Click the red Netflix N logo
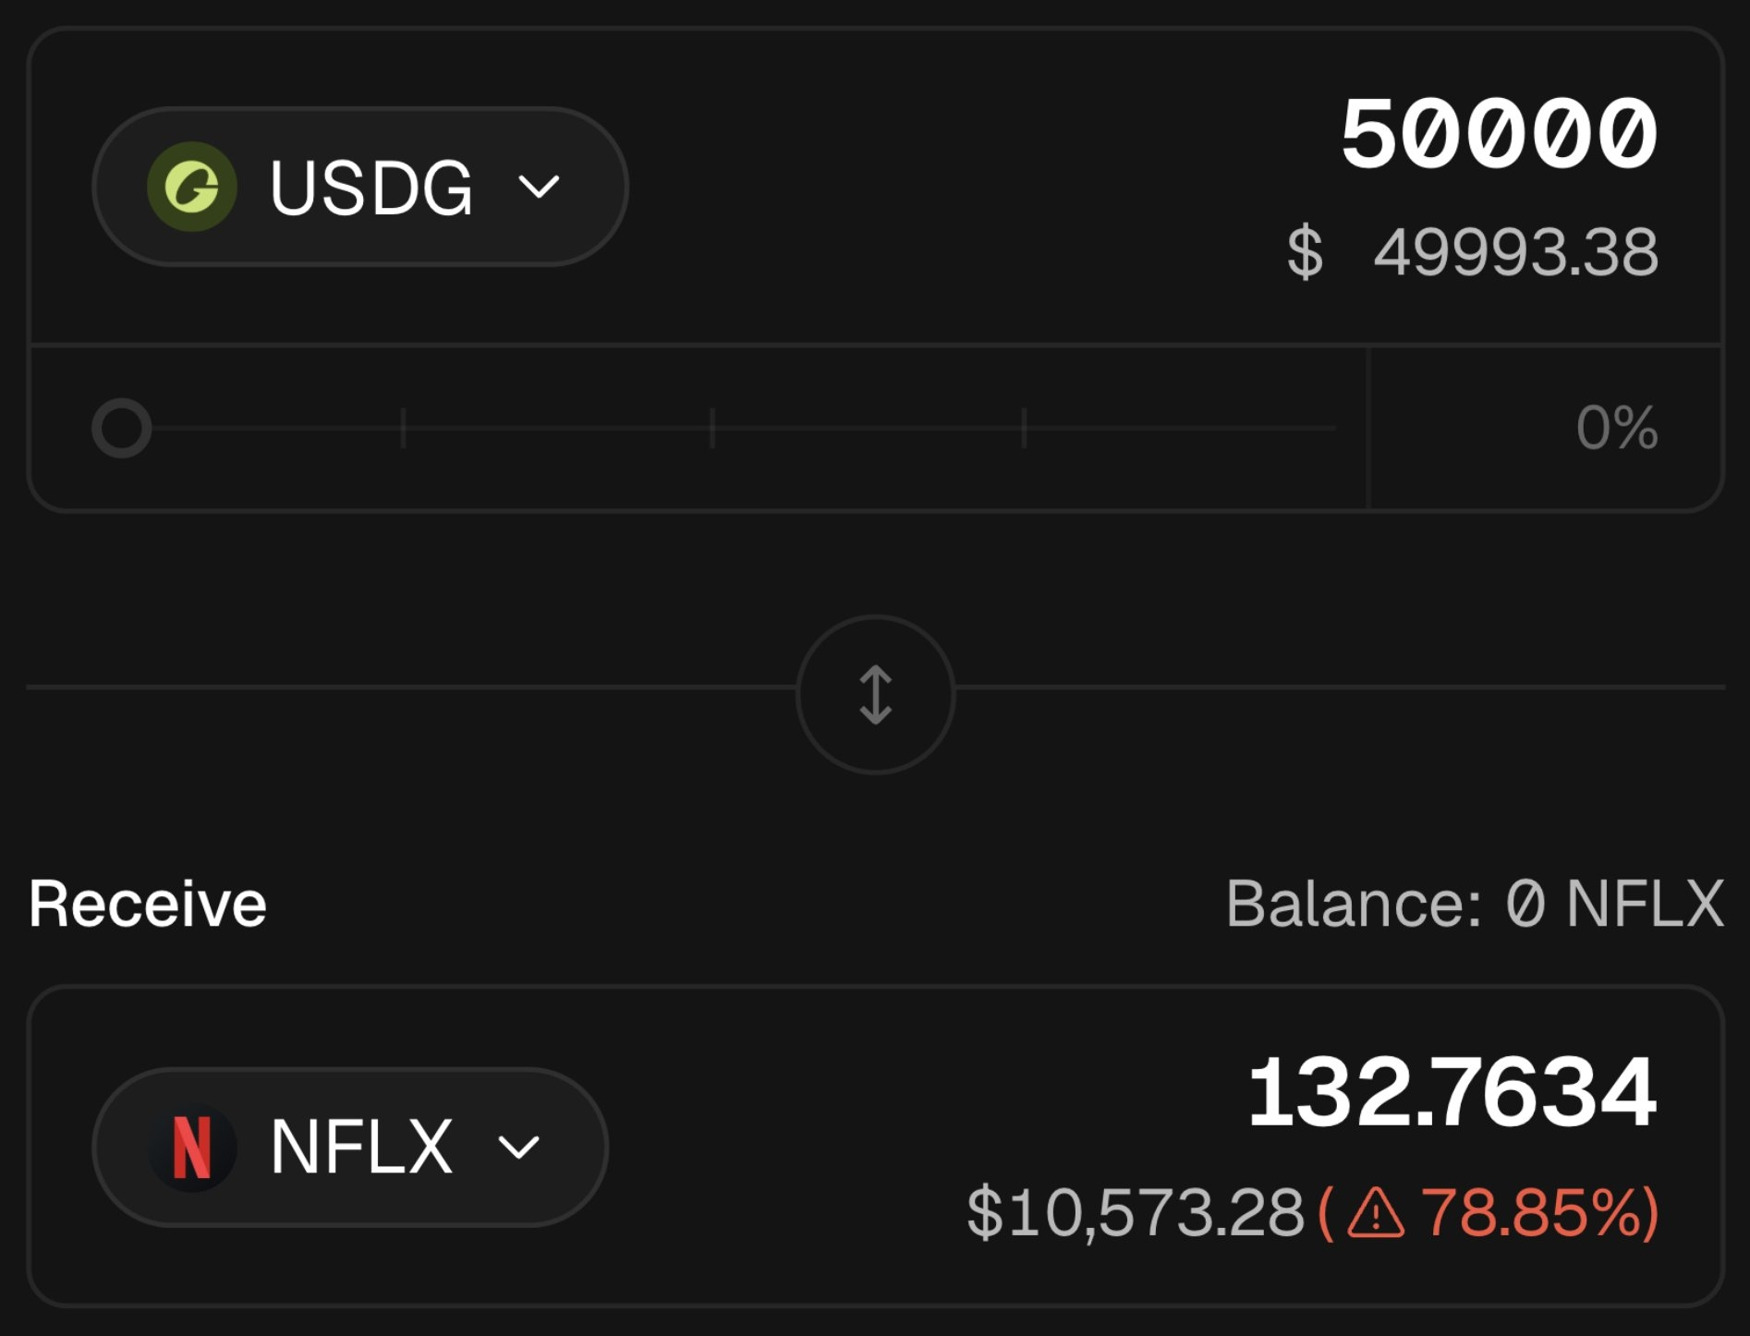The width and height of the screenshot is (1750, 1336). coord(192,1148)
